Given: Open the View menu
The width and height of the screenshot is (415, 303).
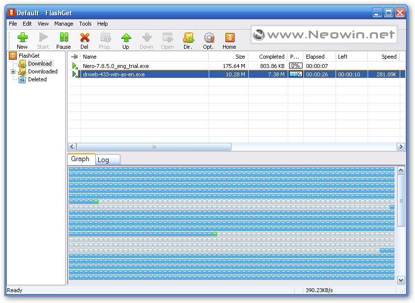Looking at the screenshot, I should tap(43, 24).
